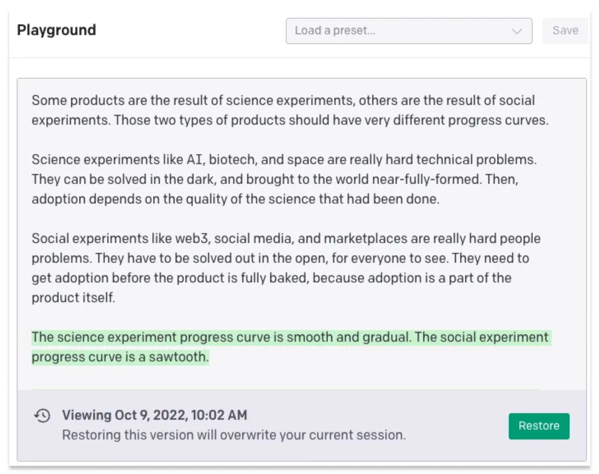Click the version history clock icon
The width and height of the screenshot is (599, 474).
(x=42, y=416)
